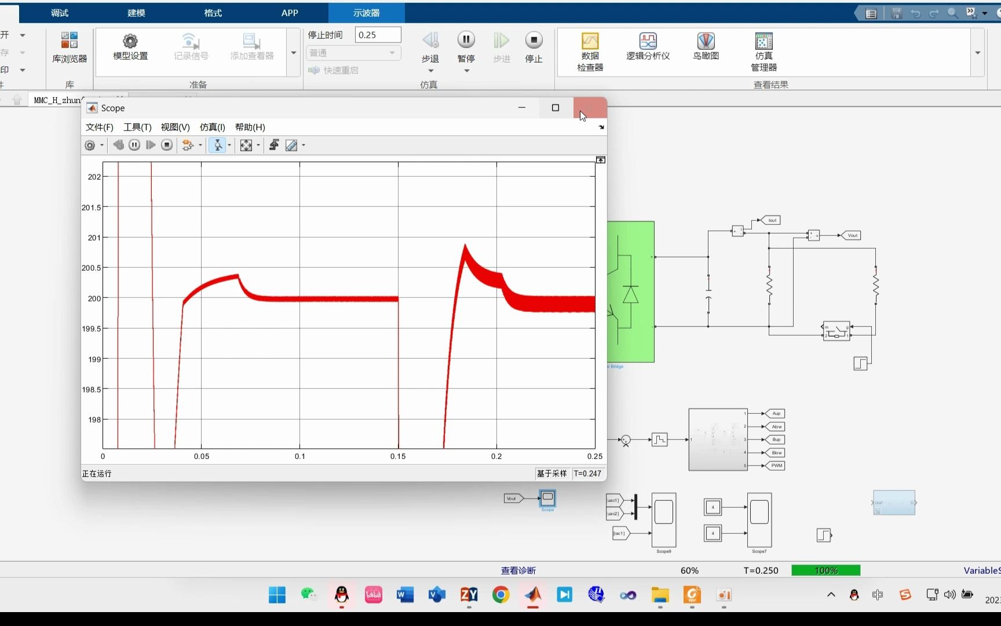This screenshot has width=1001, height=626.
Task: Maximize the axes with the plot corner icon
Action: click(x=601, y=160)
